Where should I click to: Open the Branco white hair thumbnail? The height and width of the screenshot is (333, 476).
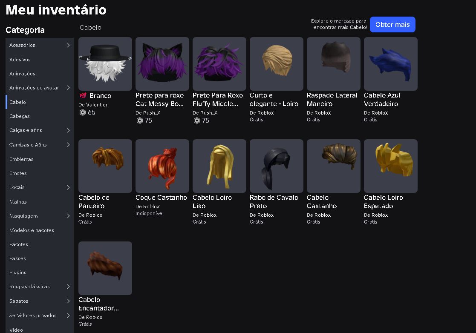click(x=105, y=64)
